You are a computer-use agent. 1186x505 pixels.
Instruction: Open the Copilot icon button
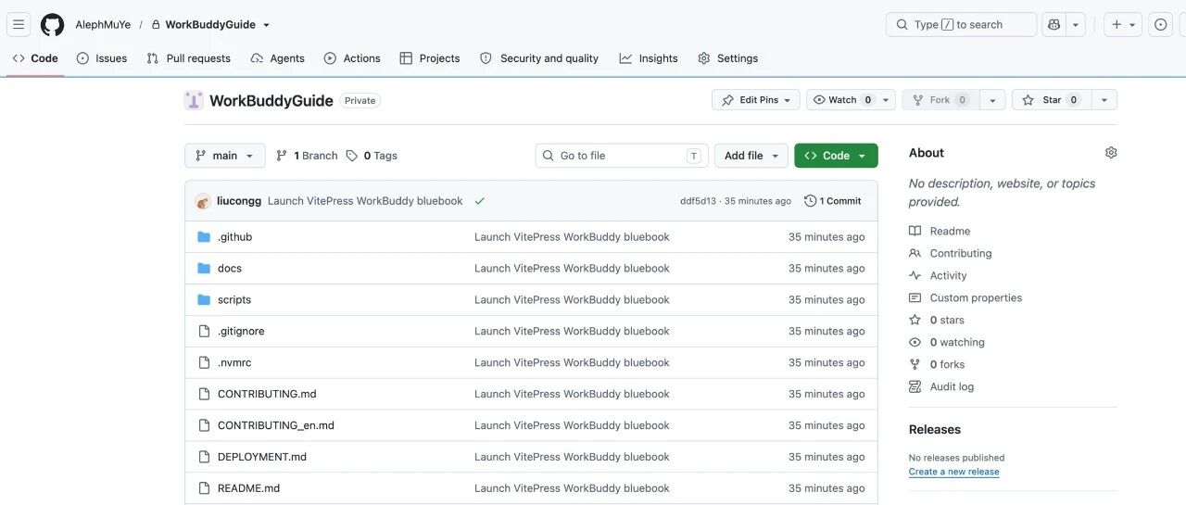pos(1054,25)
